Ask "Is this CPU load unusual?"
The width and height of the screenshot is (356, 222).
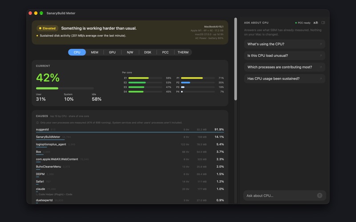(284, 56)
